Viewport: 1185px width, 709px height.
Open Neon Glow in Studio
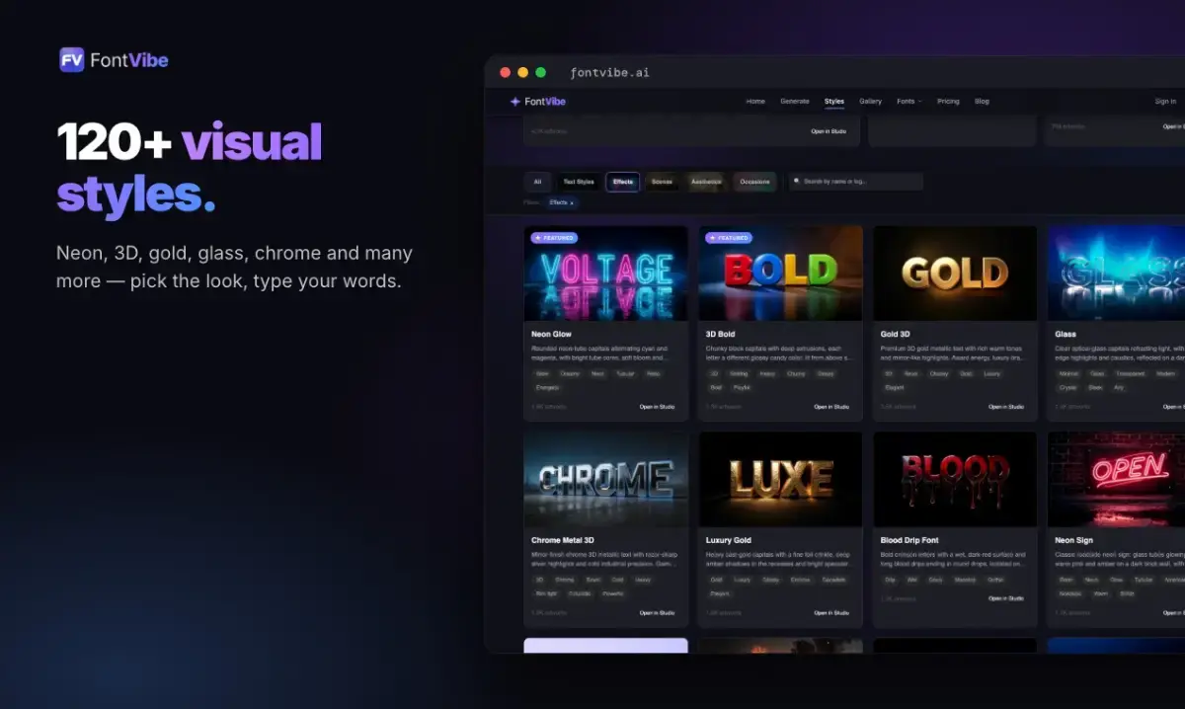coord(658,407)
